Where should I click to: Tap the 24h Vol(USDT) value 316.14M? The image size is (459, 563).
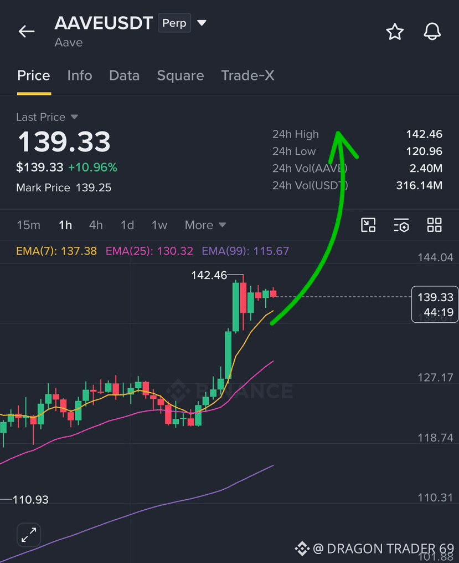[419, 185]
